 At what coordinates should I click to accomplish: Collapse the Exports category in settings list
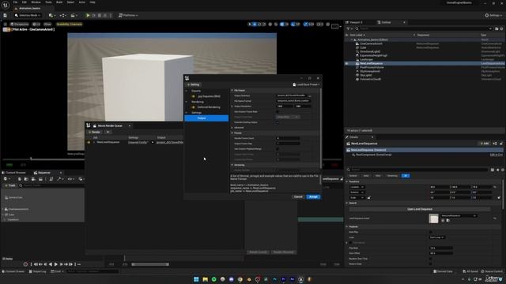(187, 91)
